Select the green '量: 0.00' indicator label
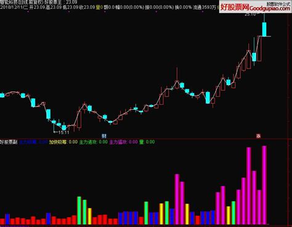 (x=147, y=142)
